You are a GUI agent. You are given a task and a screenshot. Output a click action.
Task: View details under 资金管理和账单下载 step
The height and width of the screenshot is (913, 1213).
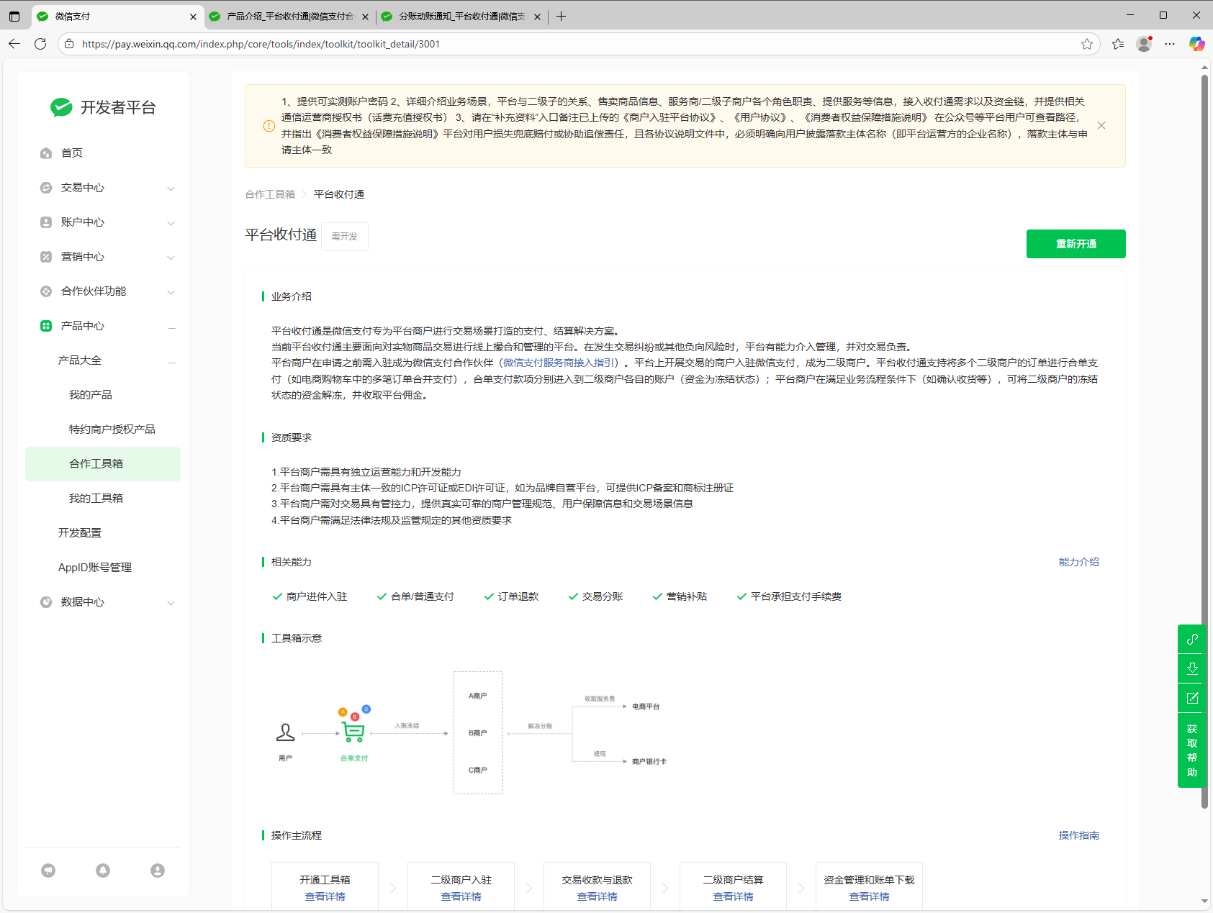pos(869,896)
